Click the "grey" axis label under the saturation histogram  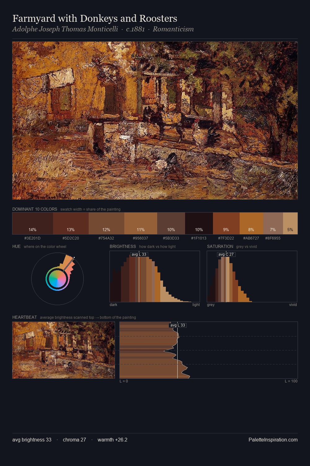(211, 305)
